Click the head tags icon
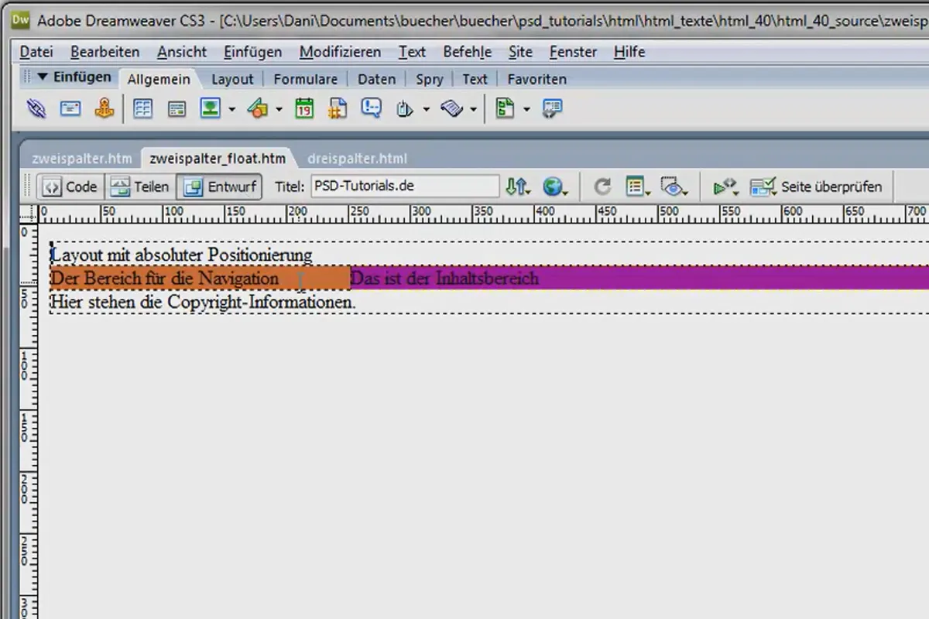 pos(405,109)
